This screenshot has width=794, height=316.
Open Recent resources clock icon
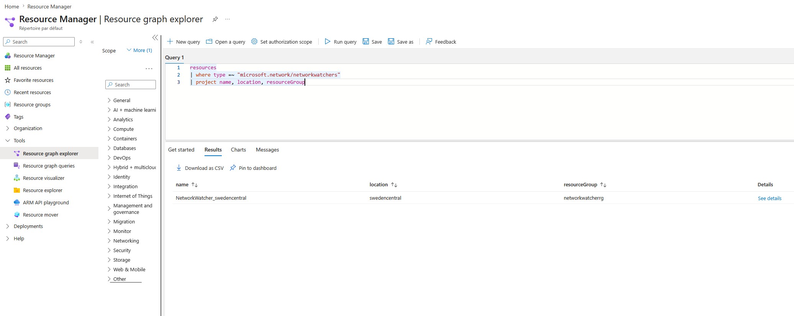click(x=8, y=92)
